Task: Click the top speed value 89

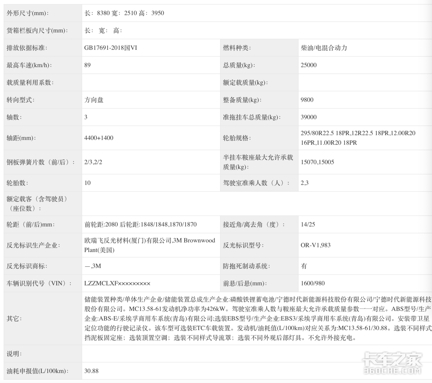Action: (x=87, y=65)
